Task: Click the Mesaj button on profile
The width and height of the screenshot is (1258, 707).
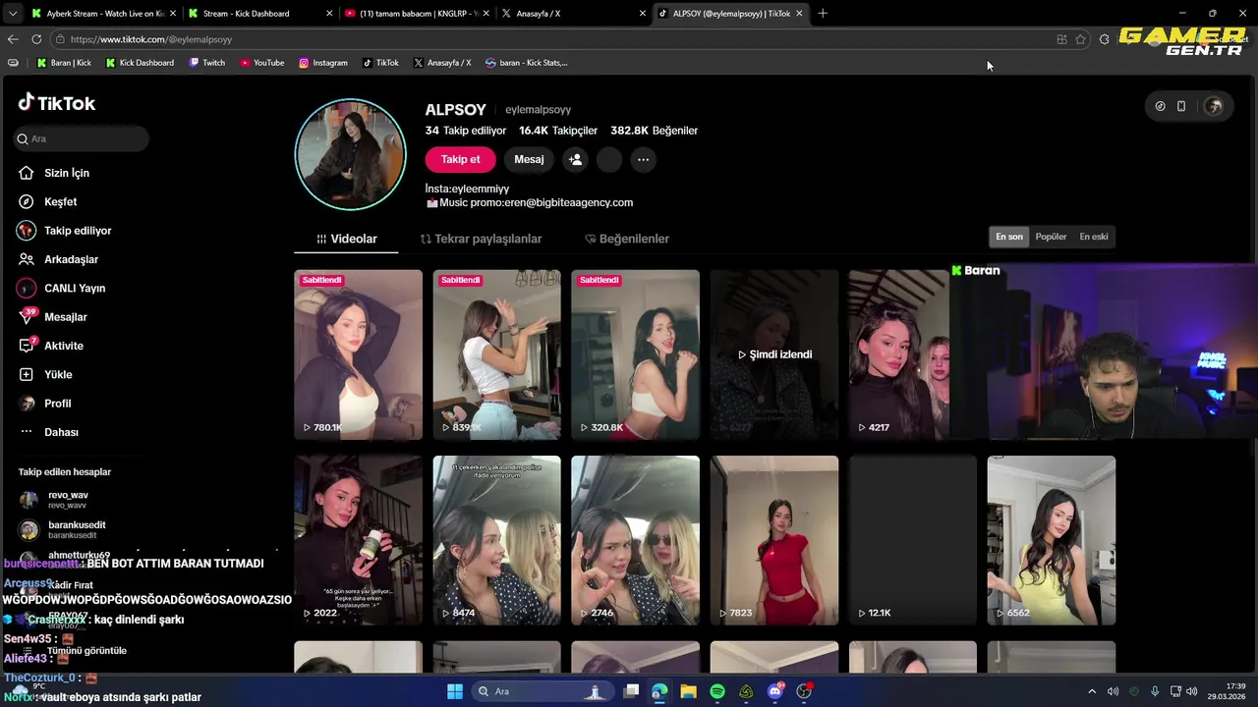Action: (x=529, y=159)
